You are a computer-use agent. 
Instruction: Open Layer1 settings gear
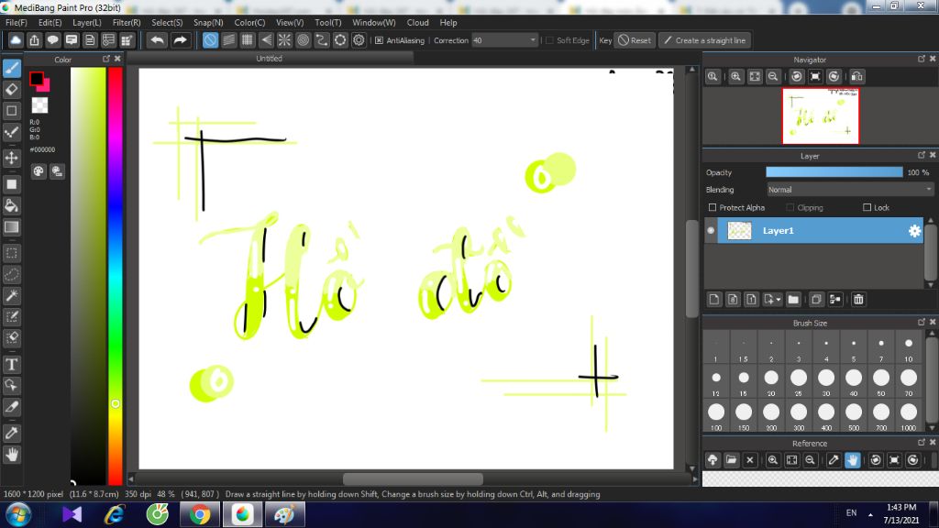pyautogui.click(x=914, y=230)
